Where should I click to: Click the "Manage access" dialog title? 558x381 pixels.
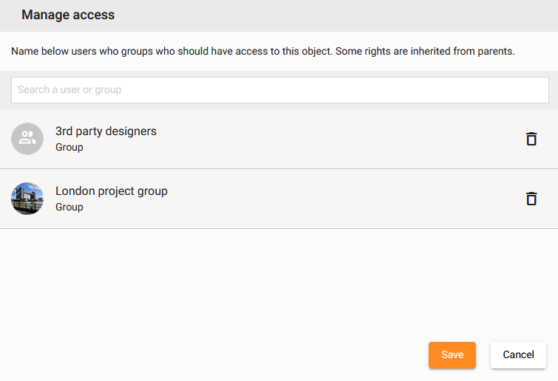tap(68, 15)
